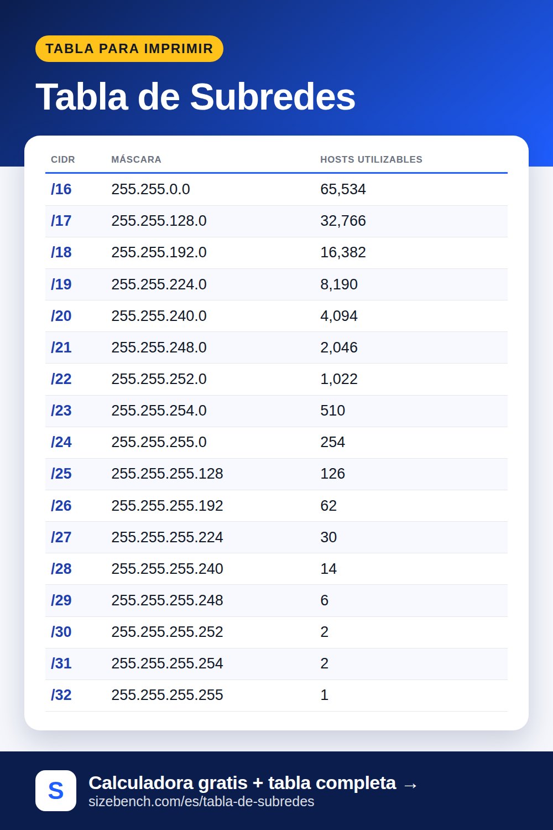Click the CIDR column header
The image size is (553, 830).
click(63, 159)
